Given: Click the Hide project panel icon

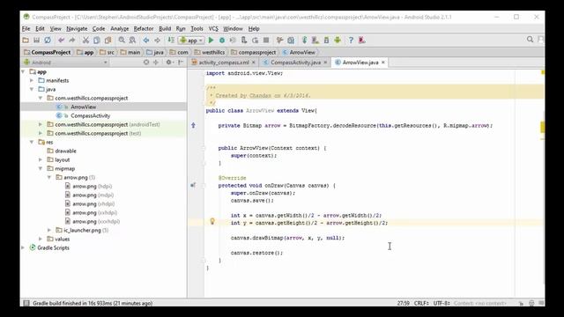Looking at the screenshot, I should (181, 63).
